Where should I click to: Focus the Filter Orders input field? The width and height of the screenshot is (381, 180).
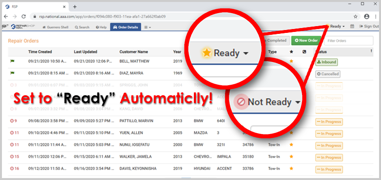[349, 41]
